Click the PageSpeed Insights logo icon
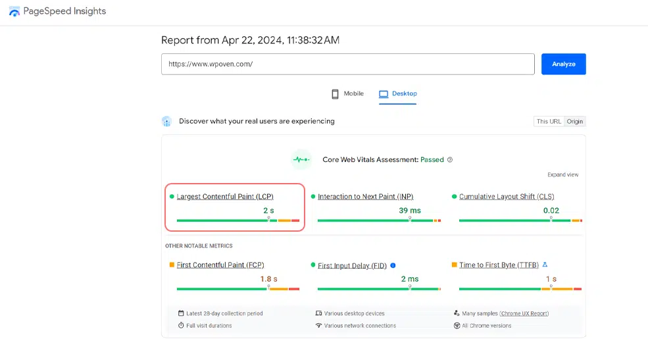 pyautogui.click(x=14, y=12)
